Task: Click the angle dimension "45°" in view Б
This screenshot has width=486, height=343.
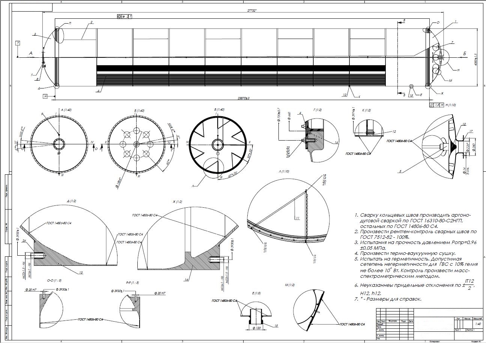Action: tap(168, 163)
